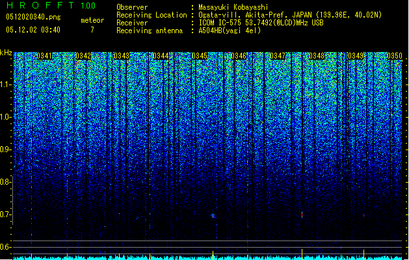Click the 0348 time marker
The height and width of the screenshot is (260, 409).
click(317, 56)
